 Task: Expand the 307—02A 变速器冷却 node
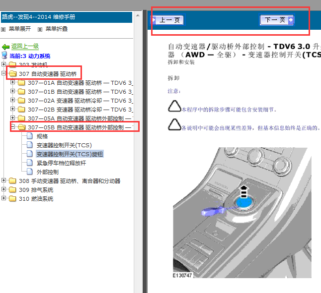click(x=12, y=100)
